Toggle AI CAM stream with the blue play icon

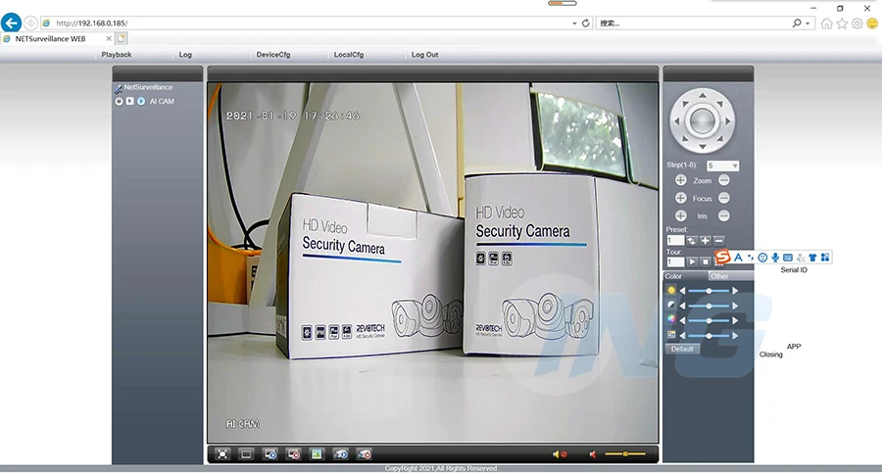coord(140,101)
